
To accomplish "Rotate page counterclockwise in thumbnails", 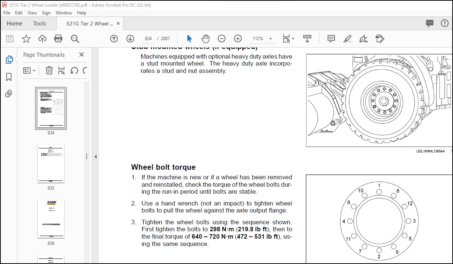I will tap(74, 70).
